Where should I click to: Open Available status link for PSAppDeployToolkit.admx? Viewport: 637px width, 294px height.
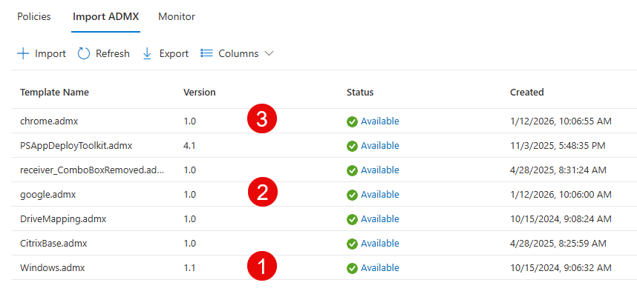pyautogui.click(x=380, y=145)
